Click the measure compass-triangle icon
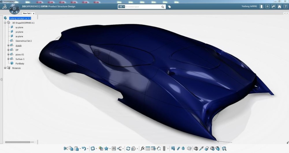The height and width of the screenshot is (153, 289). point(159,148)
